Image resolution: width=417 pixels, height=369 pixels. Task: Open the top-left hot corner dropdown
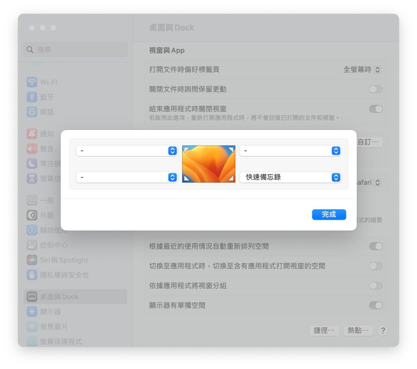127,151
